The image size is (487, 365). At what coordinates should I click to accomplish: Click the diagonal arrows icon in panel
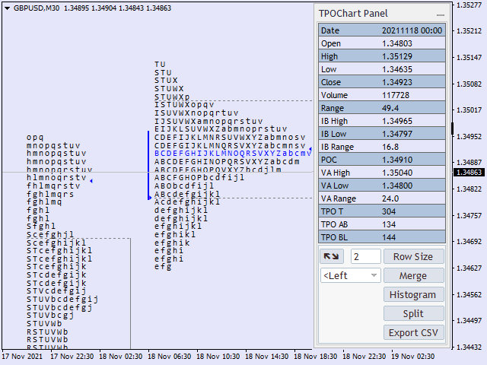[x=333, y=257]
